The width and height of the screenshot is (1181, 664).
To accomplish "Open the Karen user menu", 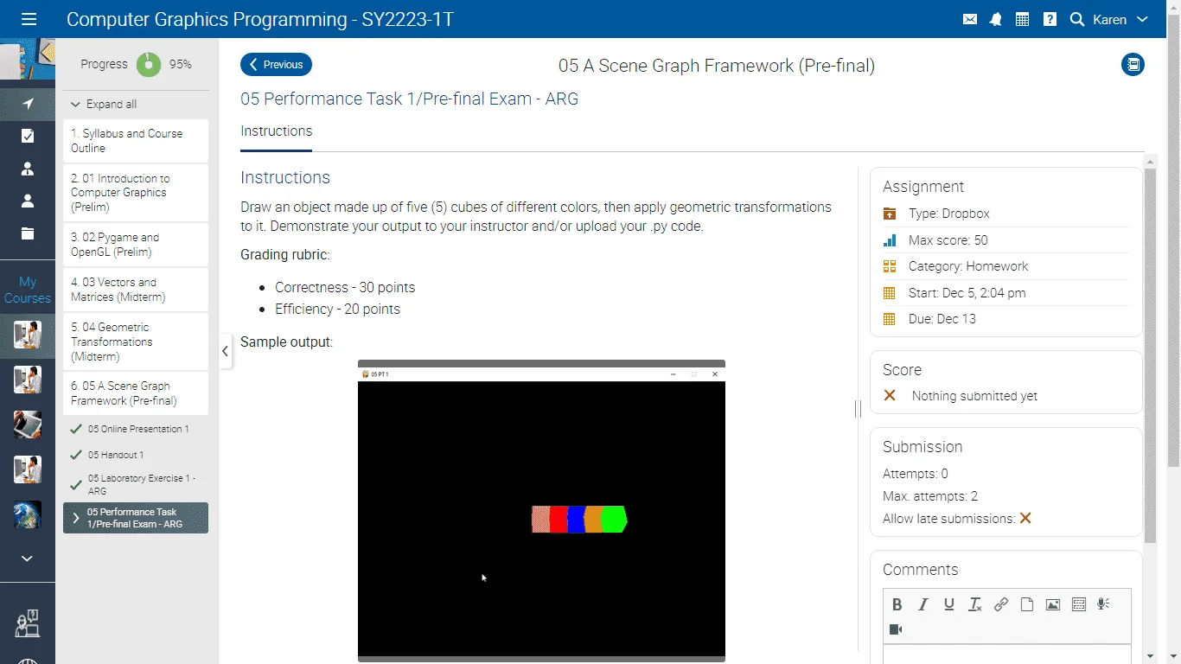I will click(1120, 19).
